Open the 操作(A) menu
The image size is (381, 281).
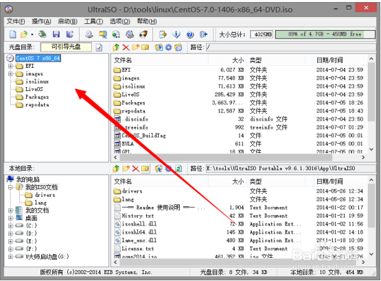(x=41, y=21)
